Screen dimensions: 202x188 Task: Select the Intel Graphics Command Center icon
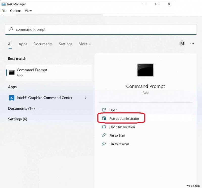pos(12,98)
